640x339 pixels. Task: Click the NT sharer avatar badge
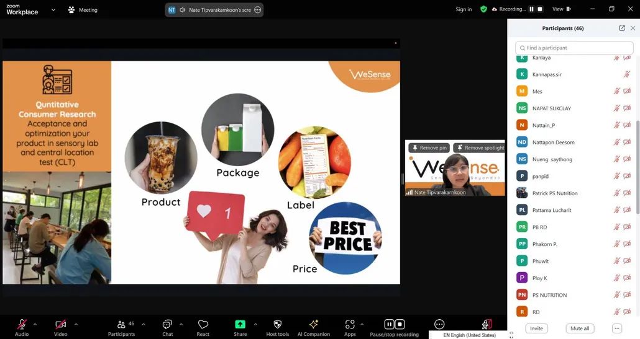(172, 10)
